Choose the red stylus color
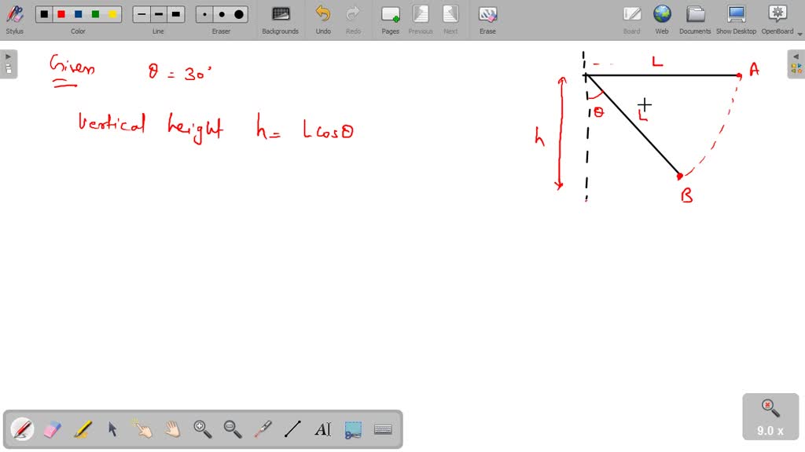 point(62,14)
